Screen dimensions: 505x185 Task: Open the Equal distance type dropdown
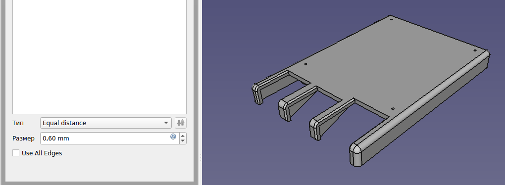[x=106, y=123]
